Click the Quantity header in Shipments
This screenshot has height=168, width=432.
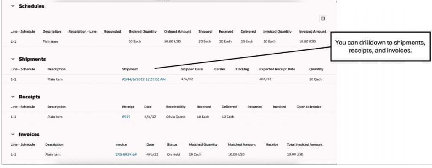pyautogui.click(x=316, y=69)
